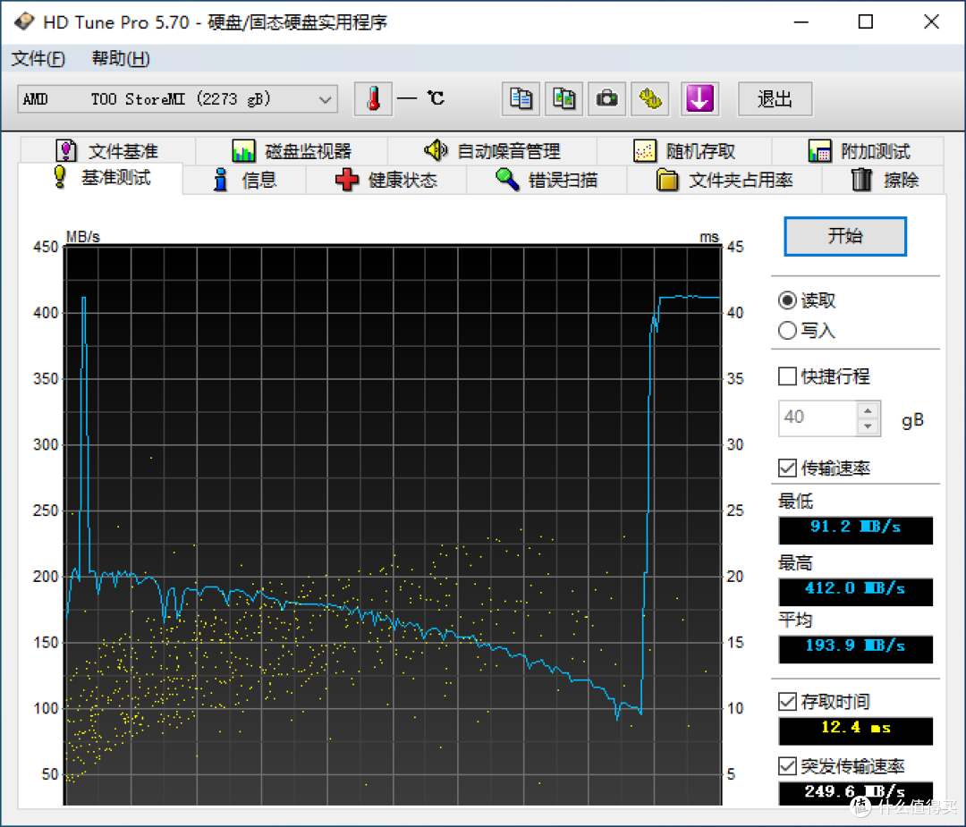Screen dimensions: 966x827
Task: Click the gB capacity input field
Action: (x=814, y=417)
